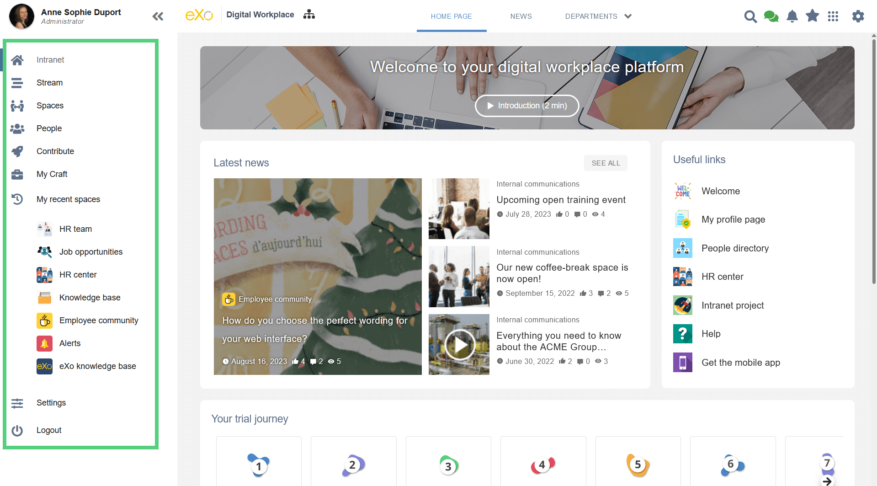Screen dimensions: 877x486
Task: Open Spaces in the sidebar
Action: click(x=50, y=106)
